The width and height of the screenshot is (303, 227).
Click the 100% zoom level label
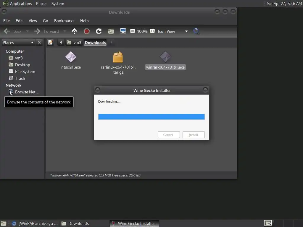point(142,31)
